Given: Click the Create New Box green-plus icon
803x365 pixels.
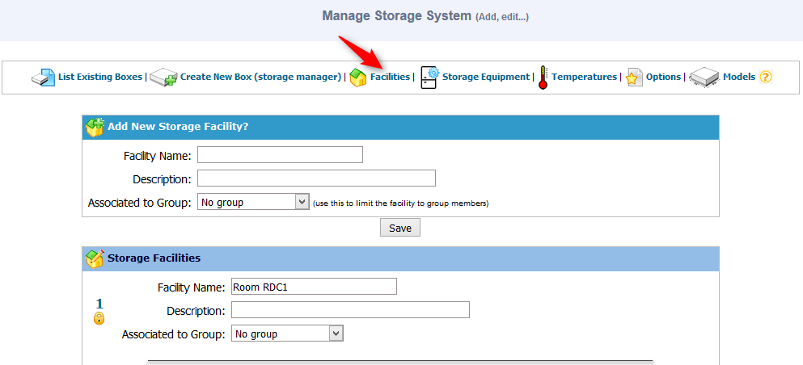Looking at the screenshot, I should tap(164, 78).
